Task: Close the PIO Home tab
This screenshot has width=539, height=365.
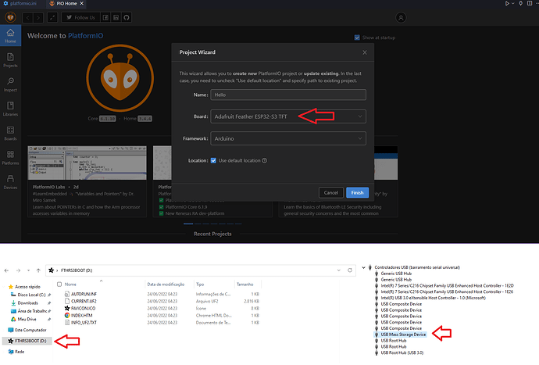Action: pyautogui.click(x=82, y=3)
